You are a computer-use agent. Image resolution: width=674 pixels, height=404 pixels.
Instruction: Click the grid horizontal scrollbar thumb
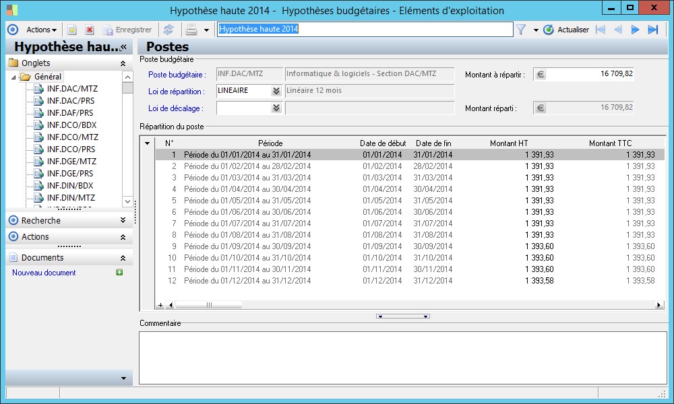[x=209, y=305]
